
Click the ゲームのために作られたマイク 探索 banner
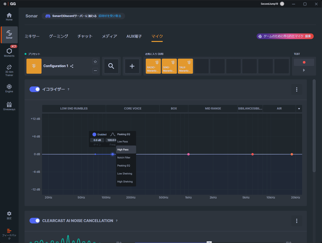pyautogui.click(x=285, y=36)
